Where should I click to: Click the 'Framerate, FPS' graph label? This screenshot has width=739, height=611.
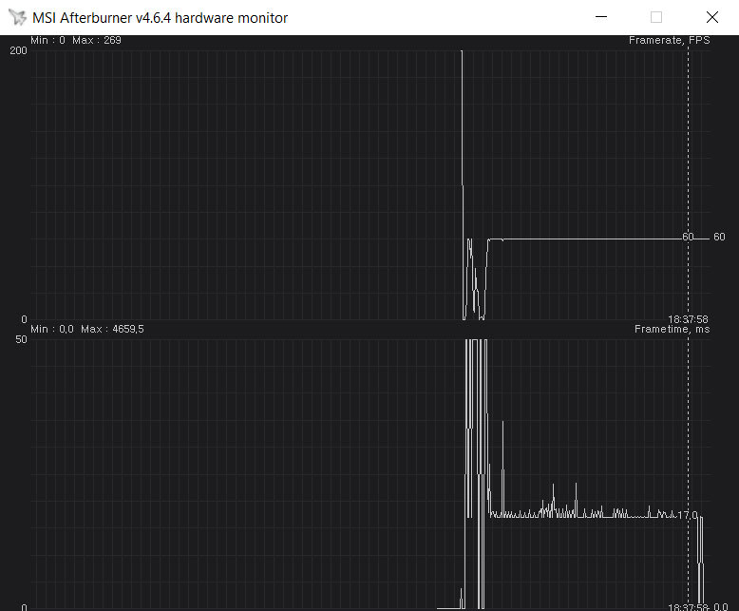pos(669,41)
